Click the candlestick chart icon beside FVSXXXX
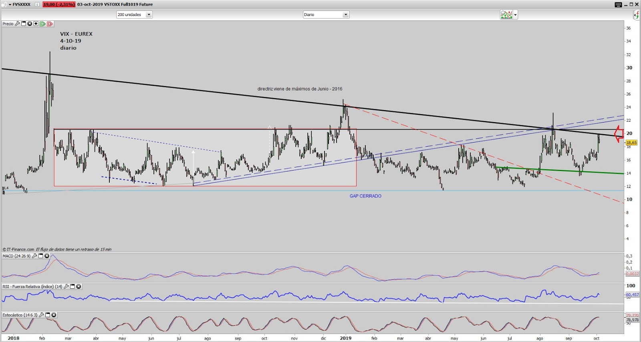The image size is (641, 342). [4, 4]
